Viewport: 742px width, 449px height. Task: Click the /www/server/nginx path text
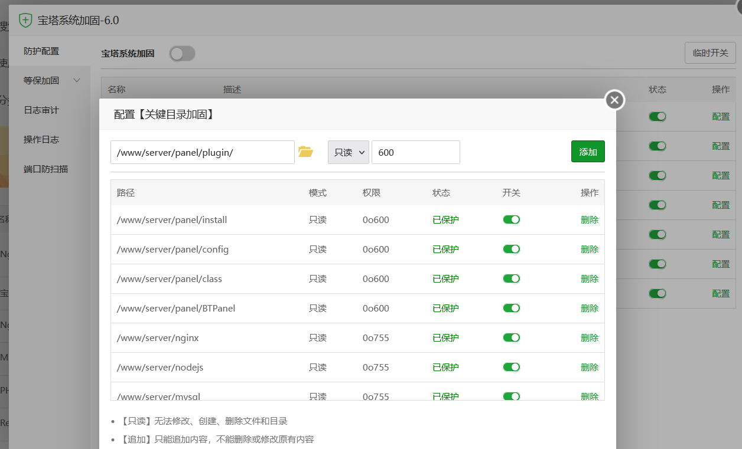tap(158, 337)
